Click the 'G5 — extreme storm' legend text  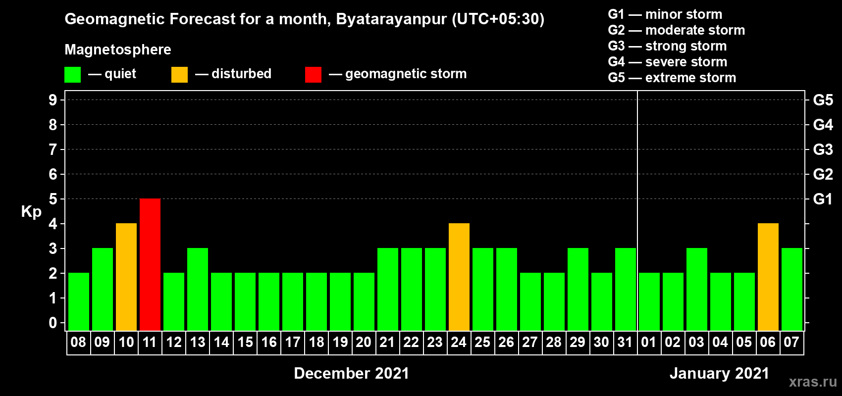coord(672,78)
